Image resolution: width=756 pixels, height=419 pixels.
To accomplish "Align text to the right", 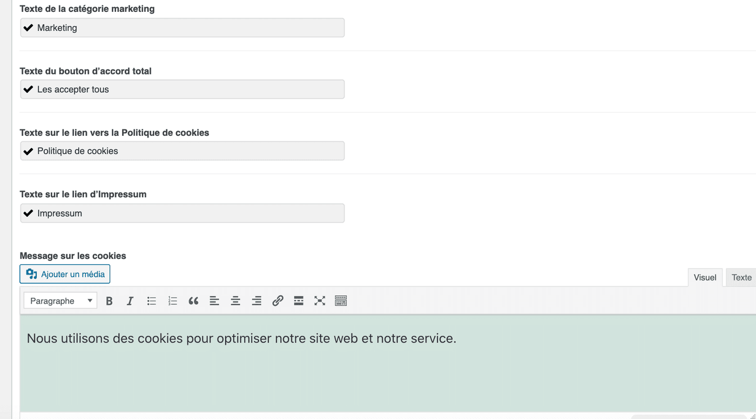I will click(256, 301).
